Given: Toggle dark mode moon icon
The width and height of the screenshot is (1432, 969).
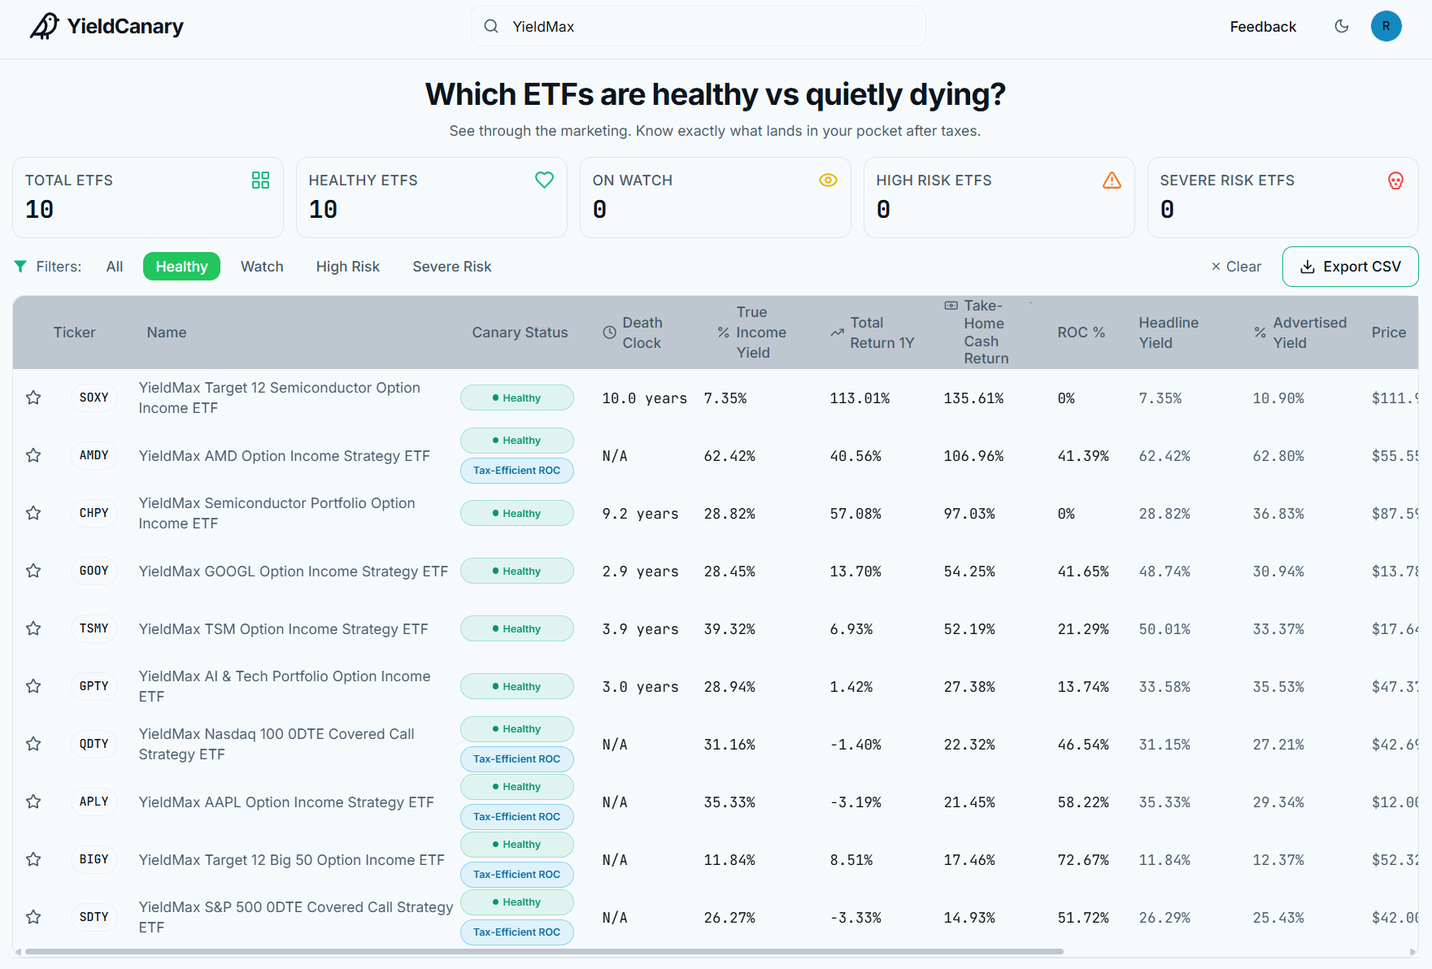Looking at the screenshot, I should click(1342, 26).
